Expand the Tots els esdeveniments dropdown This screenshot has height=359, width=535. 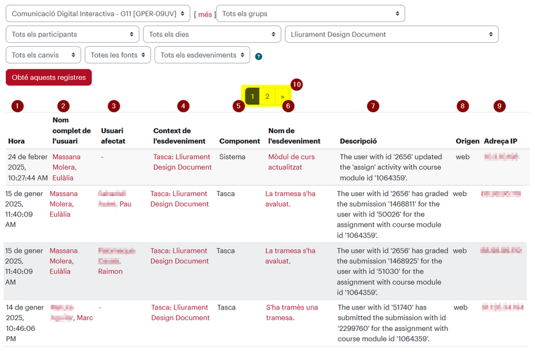coord(203,55)
